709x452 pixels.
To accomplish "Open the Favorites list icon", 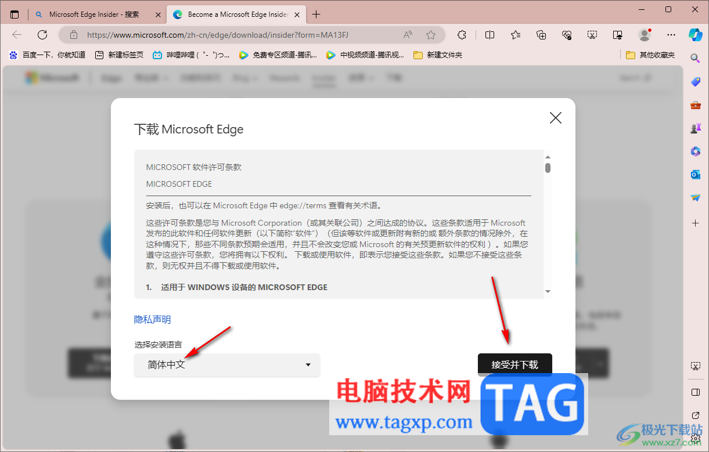I will pos(516,35).
